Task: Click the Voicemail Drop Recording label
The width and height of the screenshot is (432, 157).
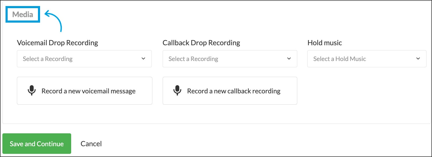Action: 57,43
